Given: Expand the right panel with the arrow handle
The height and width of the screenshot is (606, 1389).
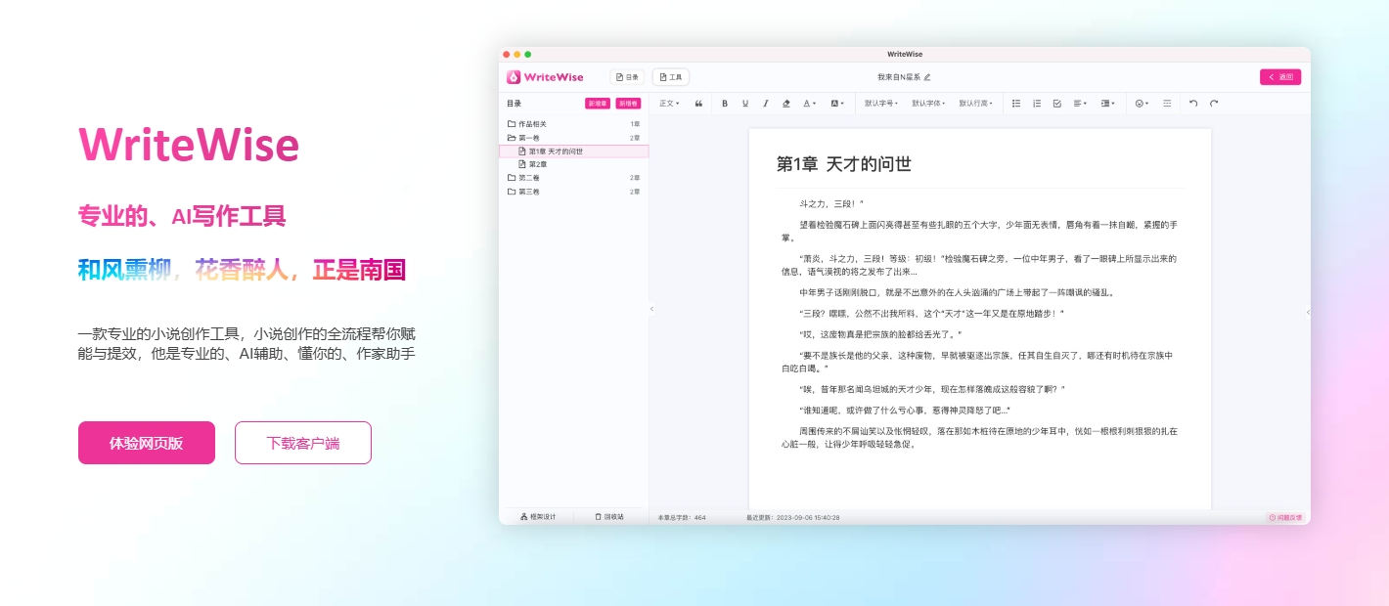Looking at the screenshot, I should (x=1308, y=312).
